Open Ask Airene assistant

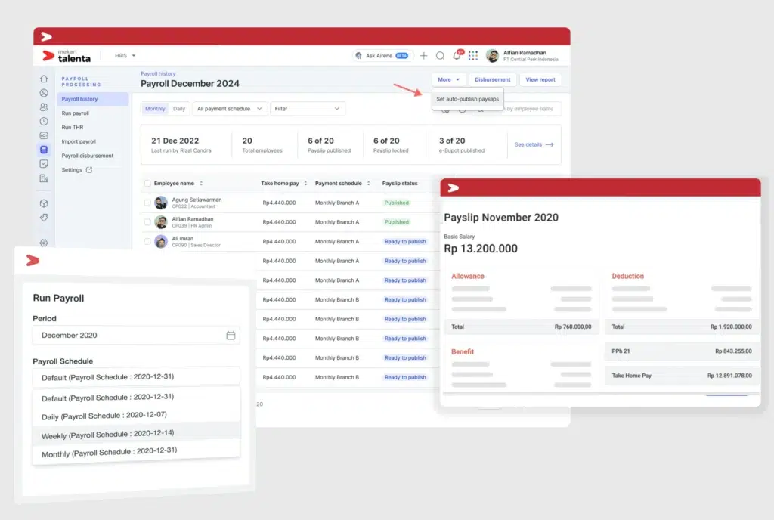click(x=380, y=55)
